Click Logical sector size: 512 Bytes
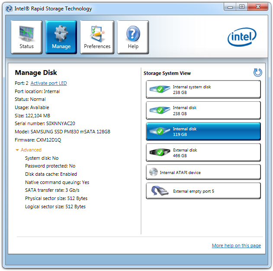This screenshot has height=271, width=273. (55, 206)
